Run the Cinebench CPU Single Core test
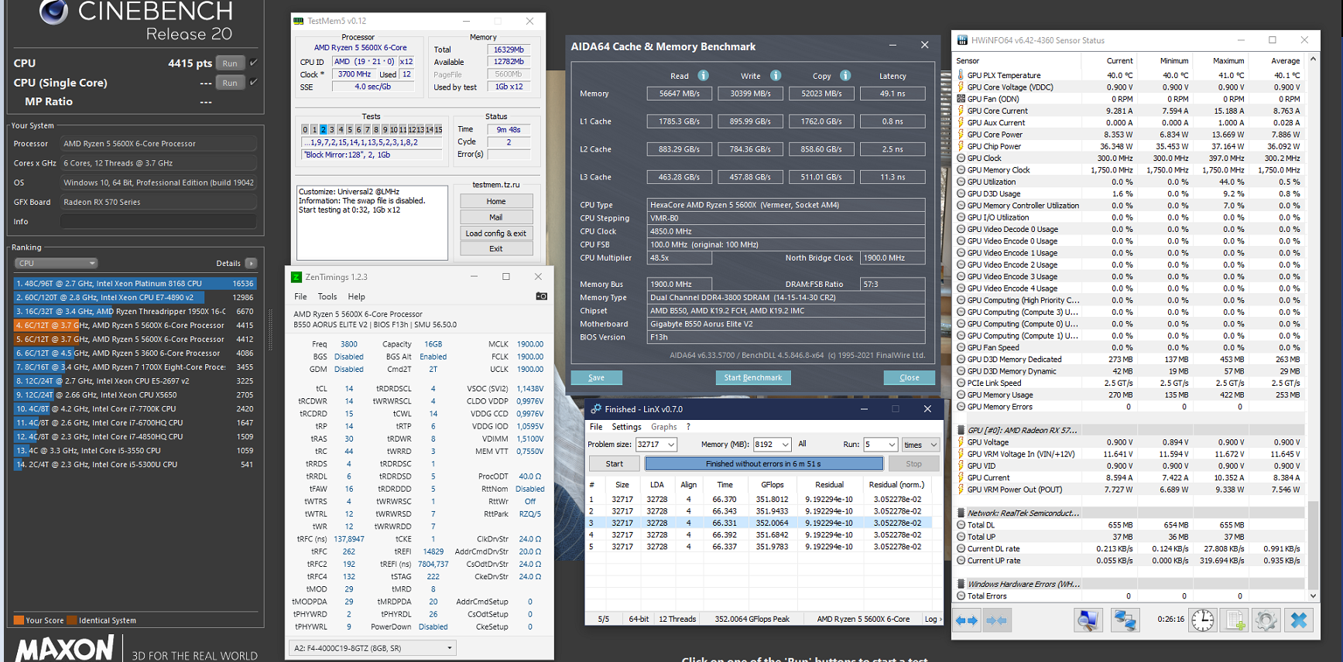Screen dimensions: 1343x662 (x=230, y=83)
